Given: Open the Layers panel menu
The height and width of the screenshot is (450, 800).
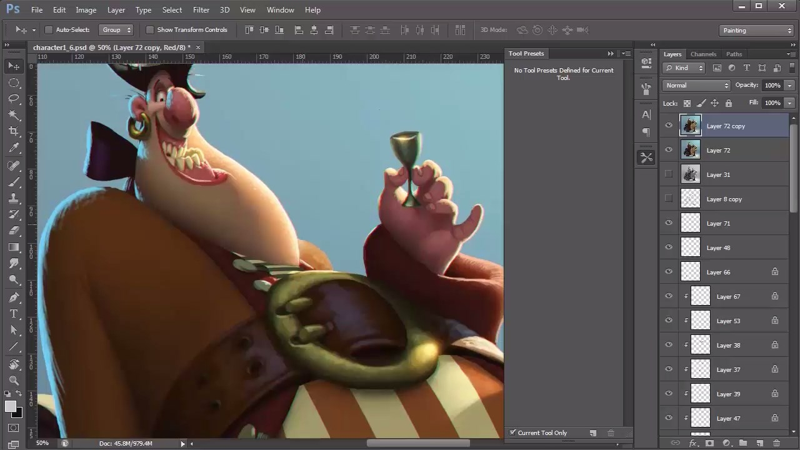Looking at the screenshot, I should (791, 54).
